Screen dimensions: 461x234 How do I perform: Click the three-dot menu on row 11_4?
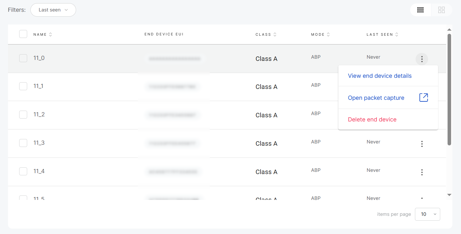tap(422, 172)
